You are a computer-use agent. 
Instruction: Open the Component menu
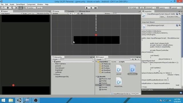point(31,4)
